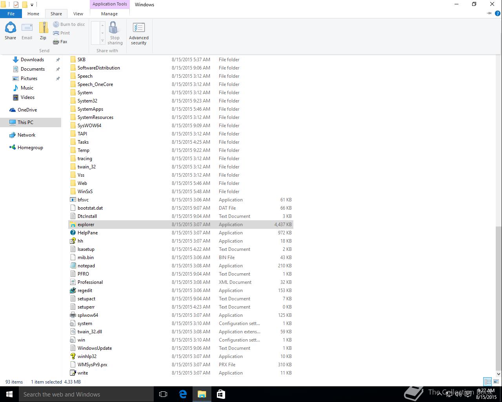Select Burn to disc in the ribbon
This screenshot has height=402, width=502.
(x=69, y=24)
